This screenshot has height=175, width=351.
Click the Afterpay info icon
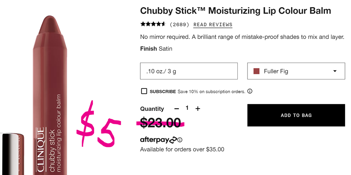180,140
